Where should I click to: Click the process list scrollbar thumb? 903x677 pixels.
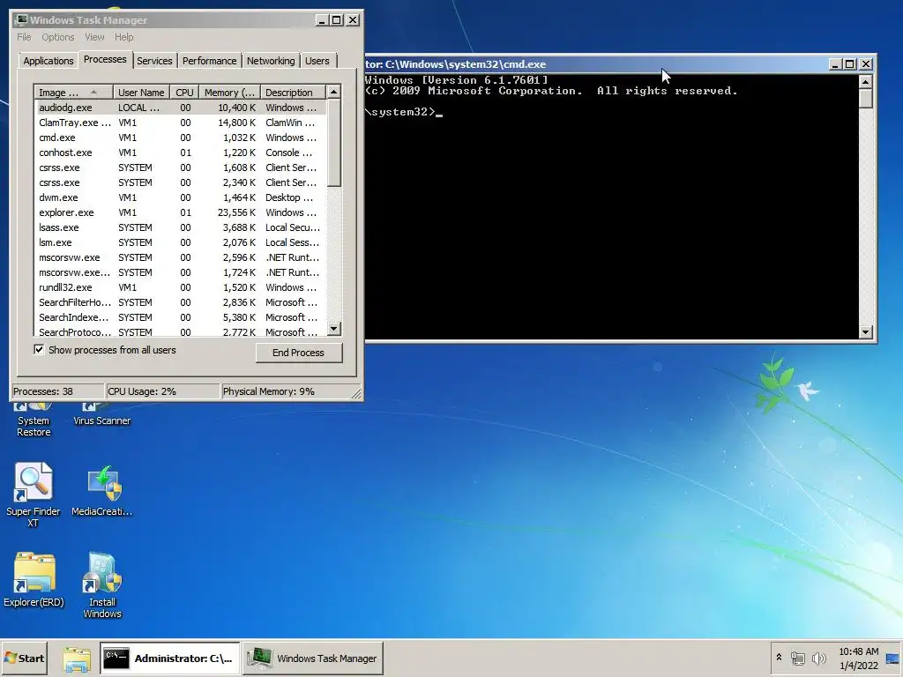click(334, 143)
